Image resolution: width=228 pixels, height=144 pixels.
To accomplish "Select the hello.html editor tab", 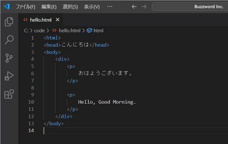I will (x=41, y=20).
